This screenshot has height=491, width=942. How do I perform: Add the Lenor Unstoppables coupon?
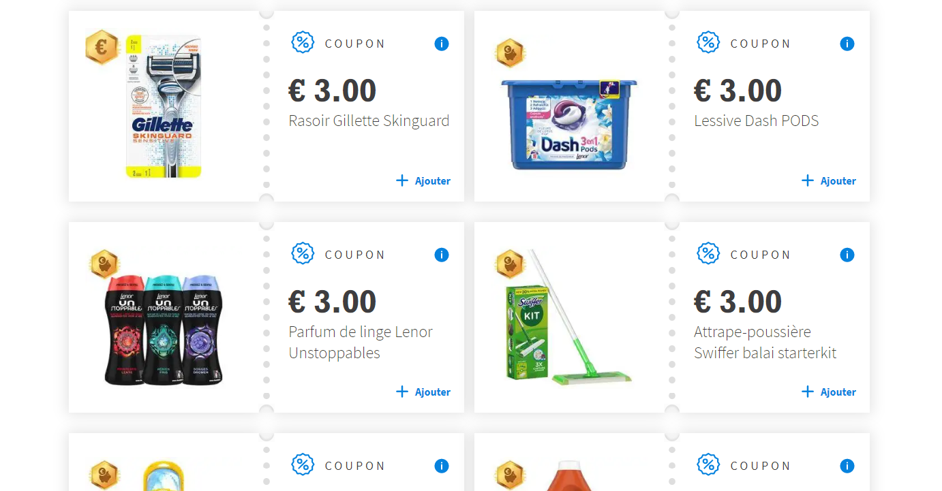point(423,392)
